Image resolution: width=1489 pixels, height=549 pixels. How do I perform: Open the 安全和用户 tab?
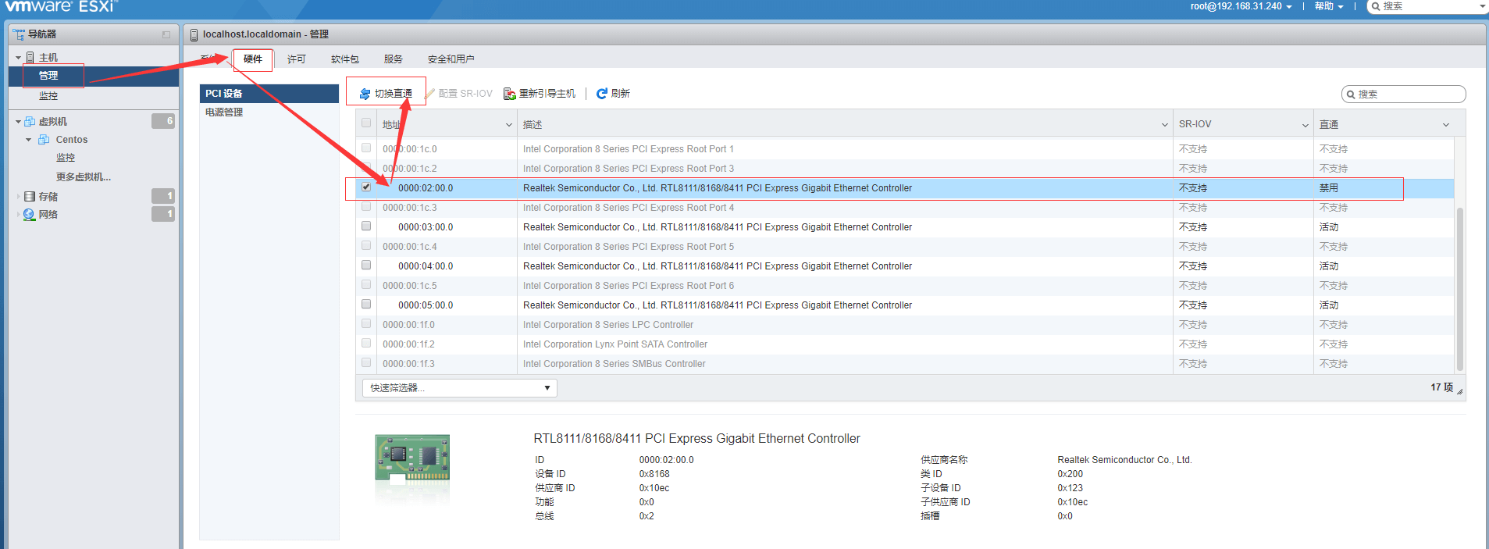451,59
